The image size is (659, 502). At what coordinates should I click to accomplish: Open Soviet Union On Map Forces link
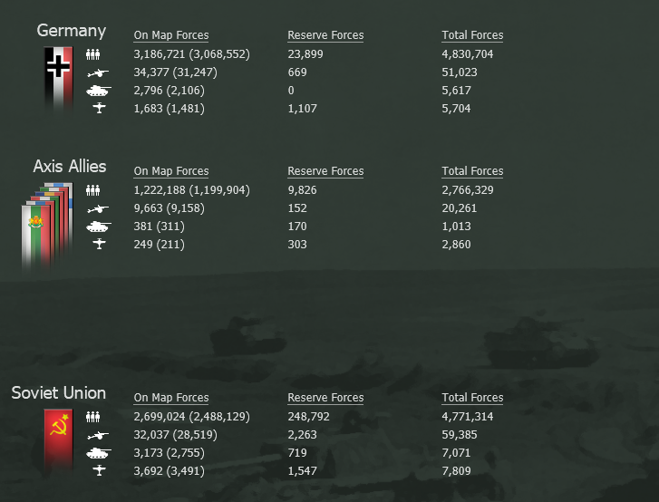[171, 398]
